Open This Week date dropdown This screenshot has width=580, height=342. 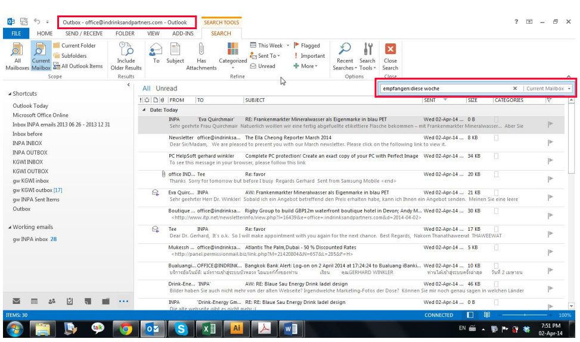[x=288, y=45]
